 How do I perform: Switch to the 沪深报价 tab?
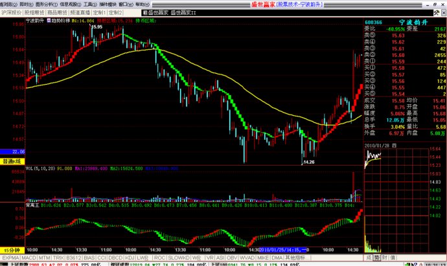(x=12, y=12)
